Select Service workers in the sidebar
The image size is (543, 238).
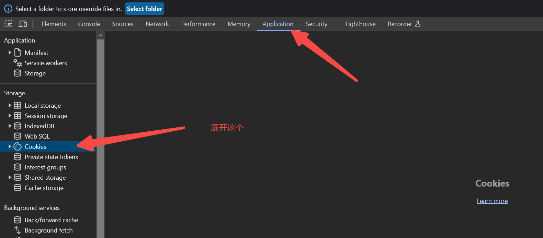(46, 63)
